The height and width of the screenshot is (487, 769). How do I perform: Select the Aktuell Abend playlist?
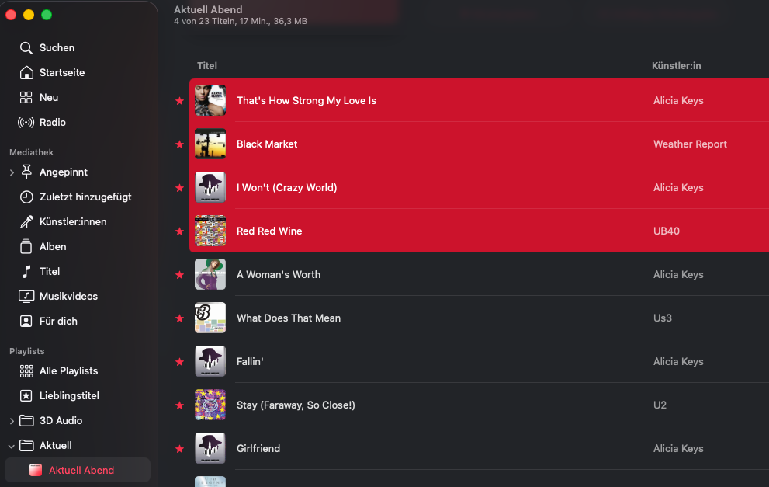click(78, 470)
